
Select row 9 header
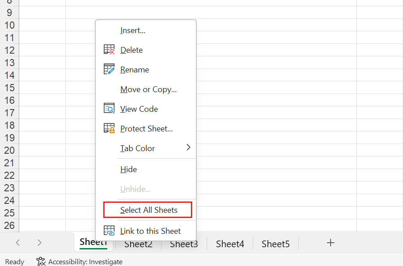(x=9, y=13)
